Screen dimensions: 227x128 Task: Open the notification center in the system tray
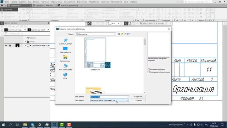222,125
